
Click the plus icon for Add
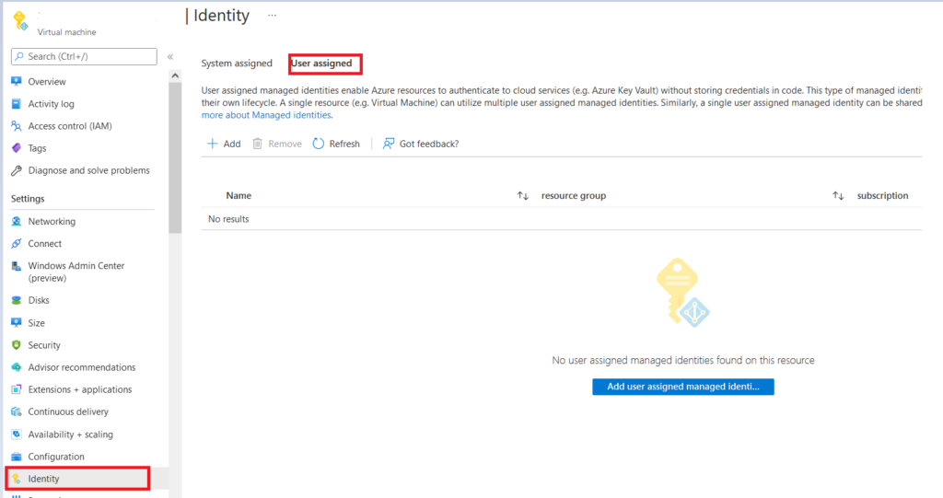(x=213, y=144)
